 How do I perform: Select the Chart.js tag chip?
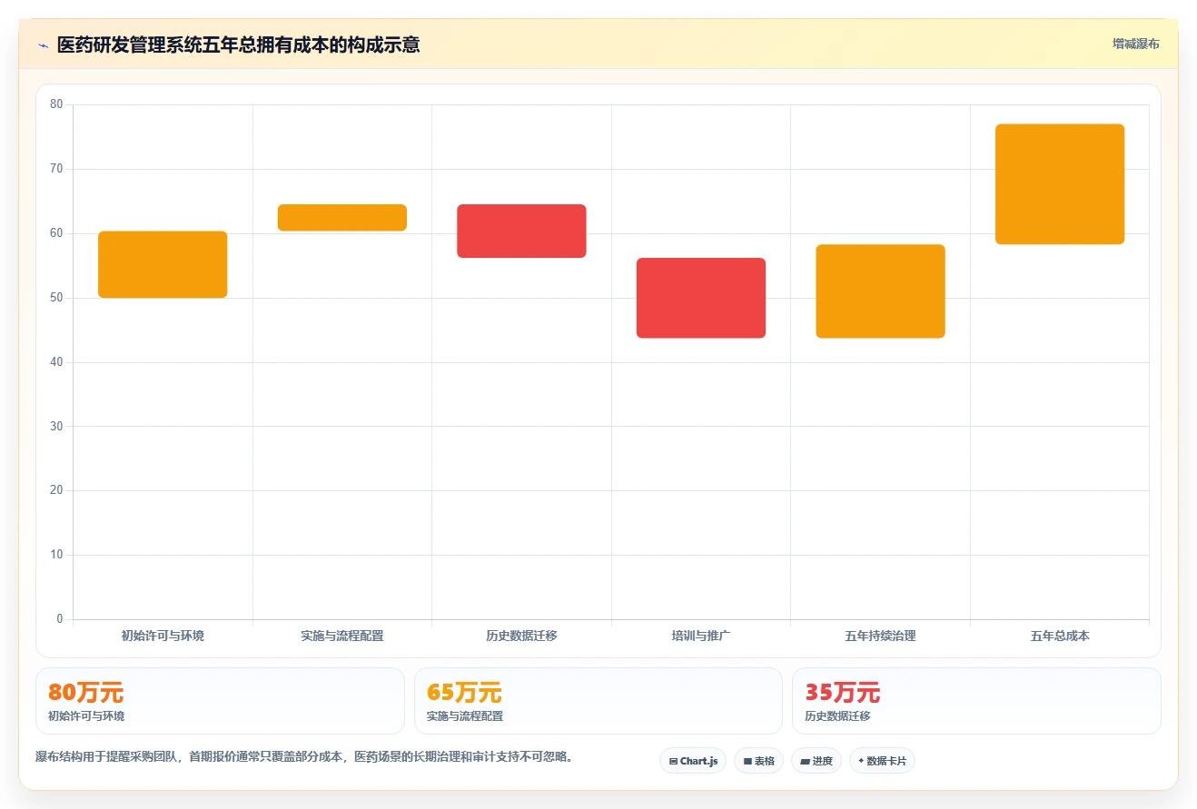coord(693,761)
